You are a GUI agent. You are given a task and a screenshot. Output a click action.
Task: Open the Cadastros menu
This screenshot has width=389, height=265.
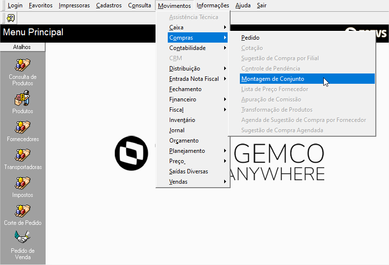click(109, 5)
